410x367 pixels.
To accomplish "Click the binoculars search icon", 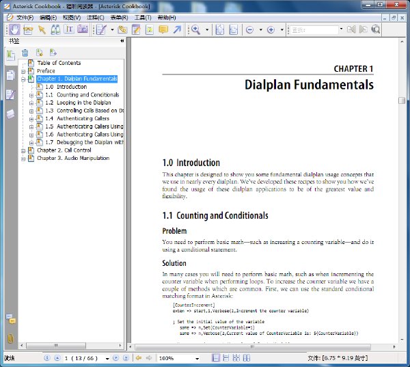I will coord(55,29).
